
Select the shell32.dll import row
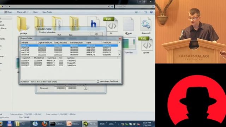coord(69,48)
